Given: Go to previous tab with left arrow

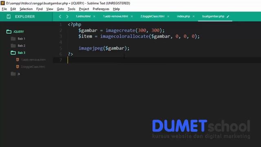Looking at the screenshot, I should click(60, 16).
